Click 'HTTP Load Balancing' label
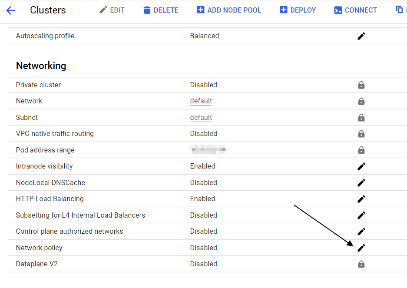The width and height of the screenshot is (407, 288). 50,199
